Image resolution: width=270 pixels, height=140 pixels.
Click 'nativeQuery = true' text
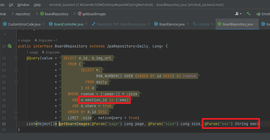click(118, 118)
